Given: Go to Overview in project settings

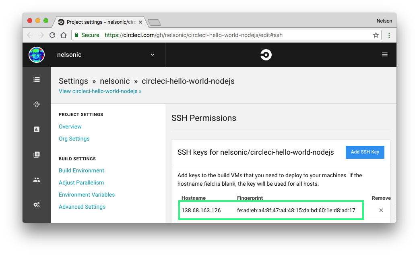Looking at the screenshot, I should click(70, 126).
